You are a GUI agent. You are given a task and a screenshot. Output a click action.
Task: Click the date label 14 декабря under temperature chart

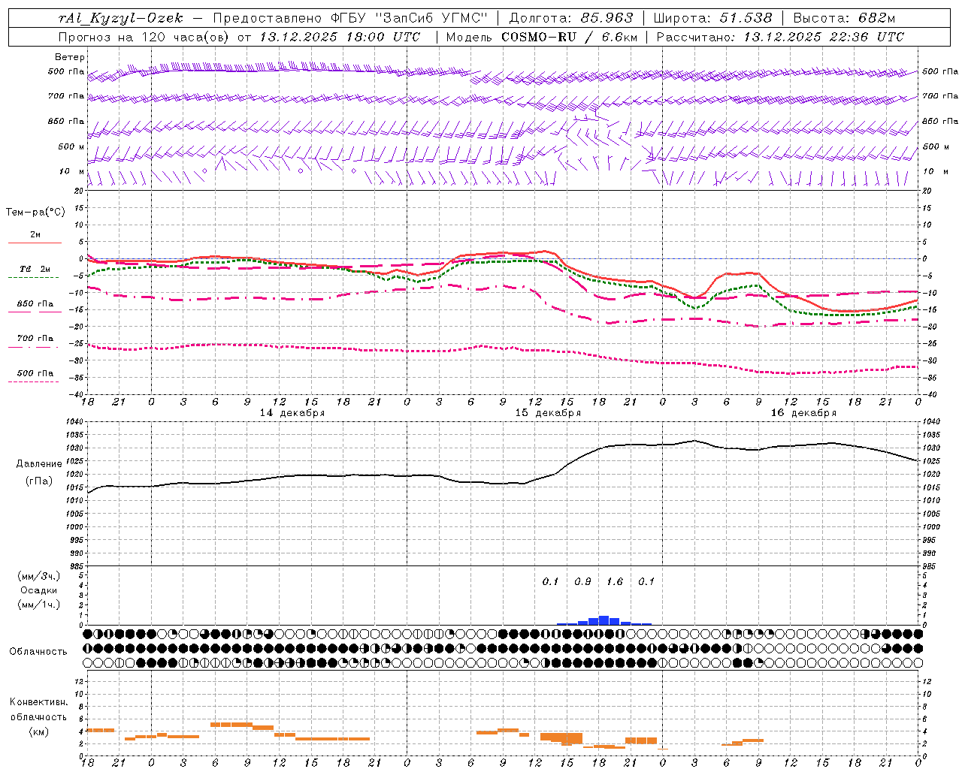click(x=292, y=413)
